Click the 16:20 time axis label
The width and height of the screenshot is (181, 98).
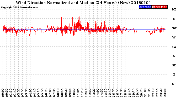click(x=114, y=93)
